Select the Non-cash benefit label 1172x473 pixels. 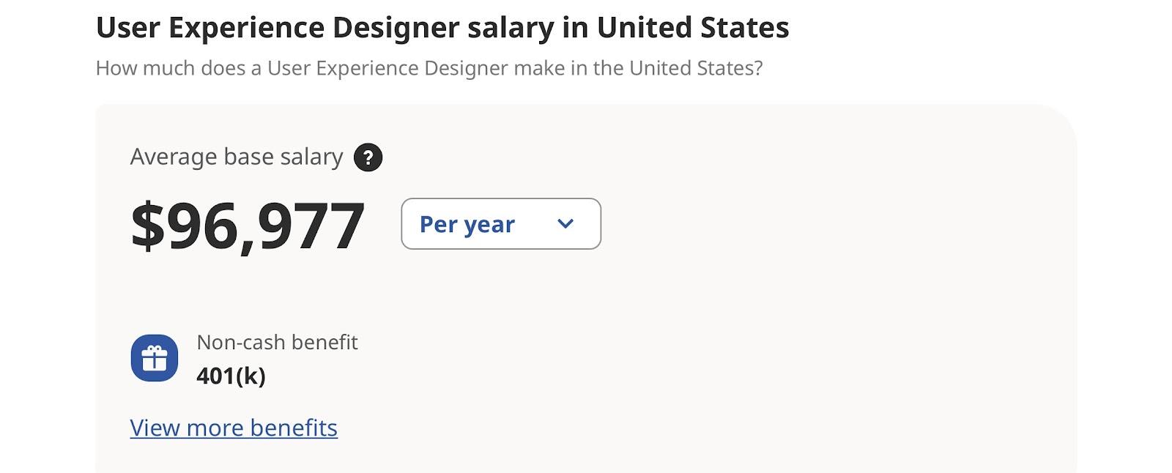point(277,342)
